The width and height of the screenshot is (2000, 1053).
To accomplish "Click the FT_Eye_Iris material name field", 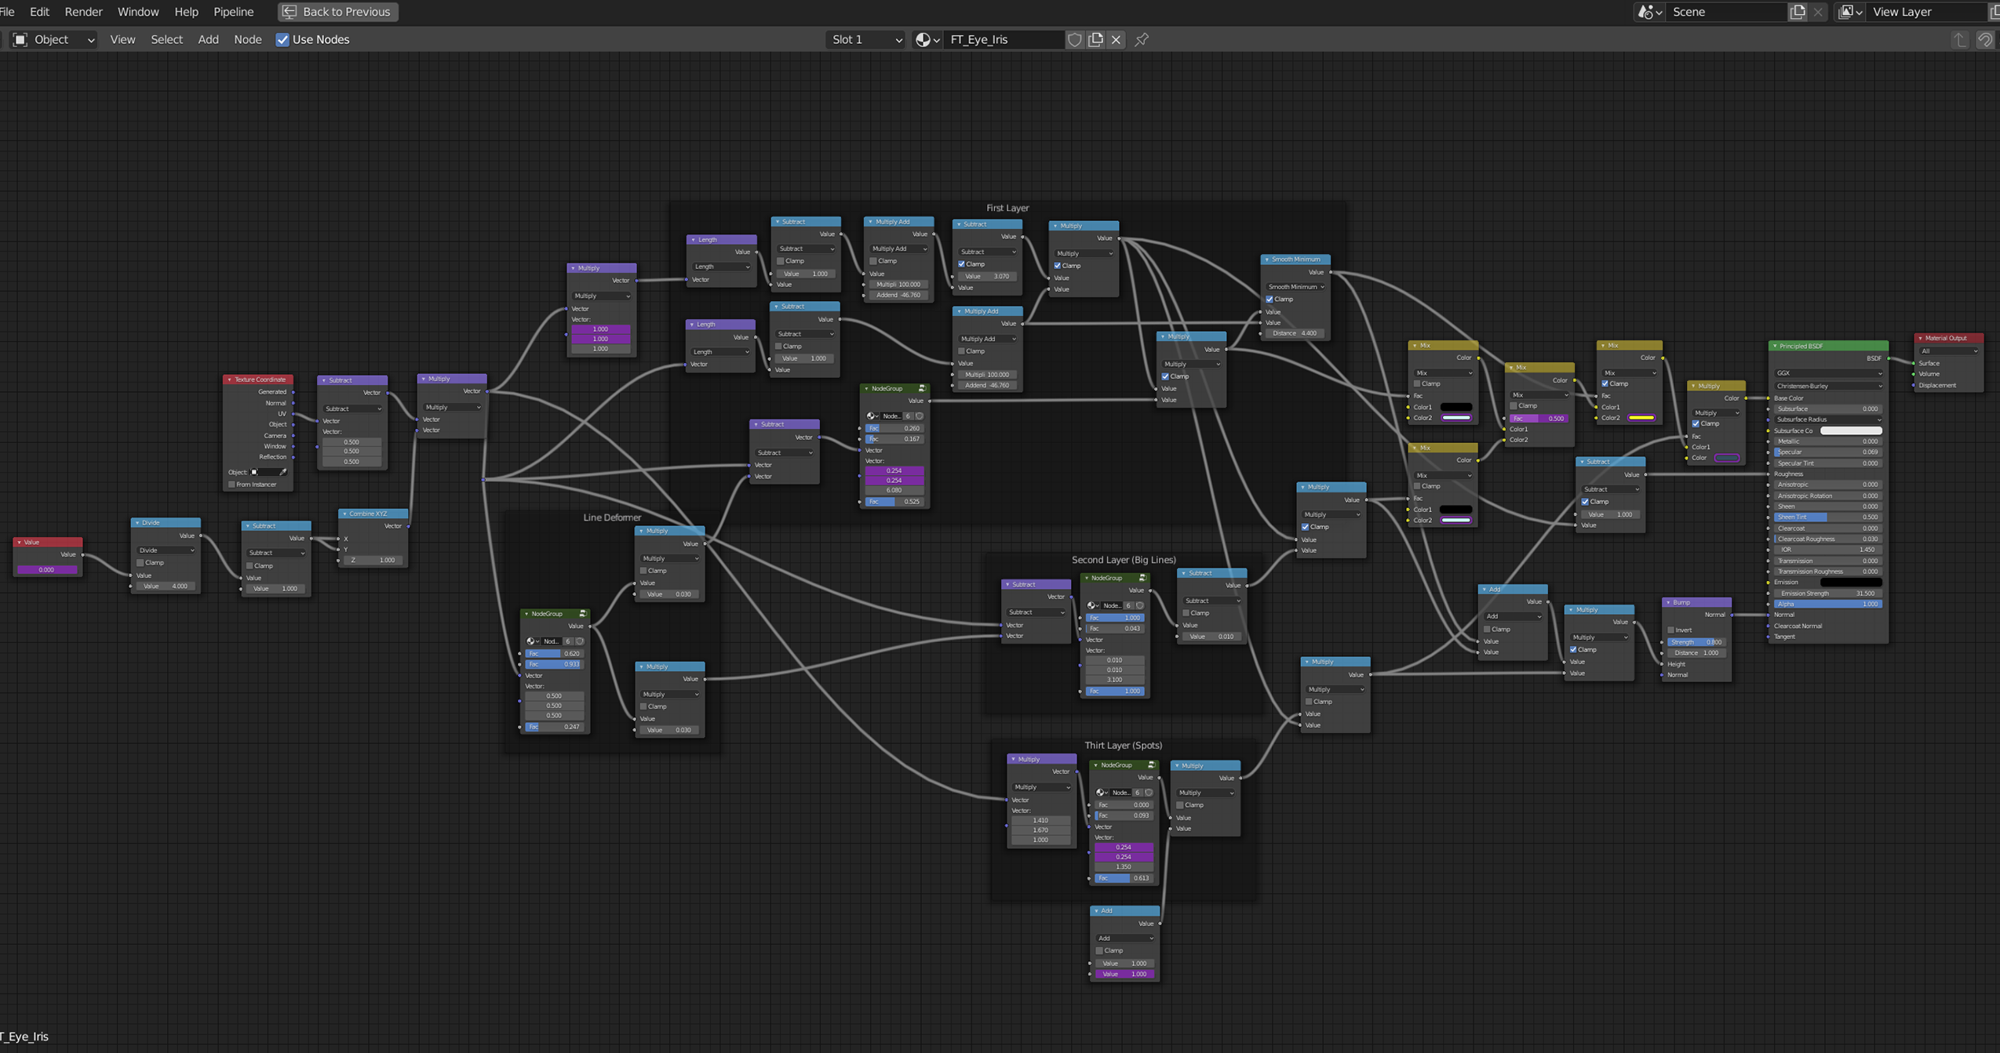I will [x=996, y=39].
